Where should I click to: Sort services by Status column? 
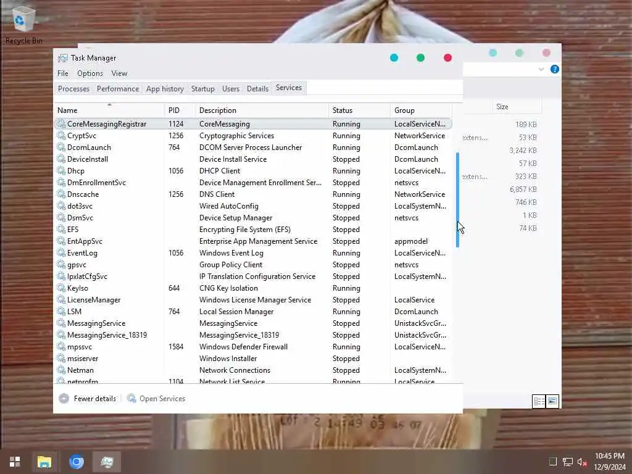click(359, 110)
